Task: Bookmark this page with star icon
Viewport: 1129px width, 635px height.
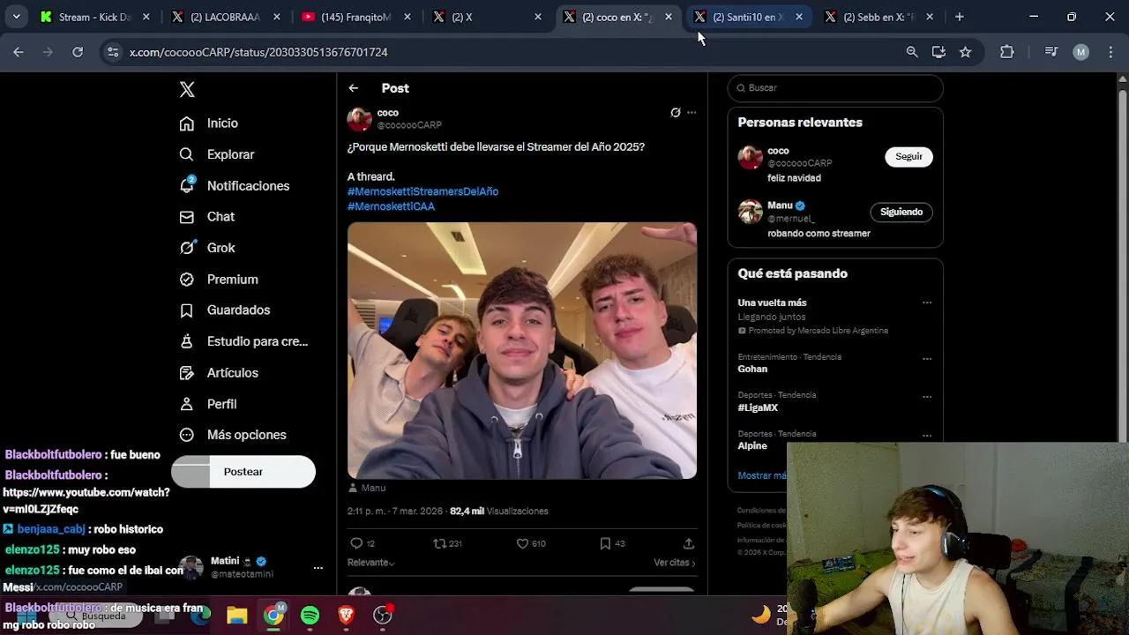Action: [x=966, y=52]
